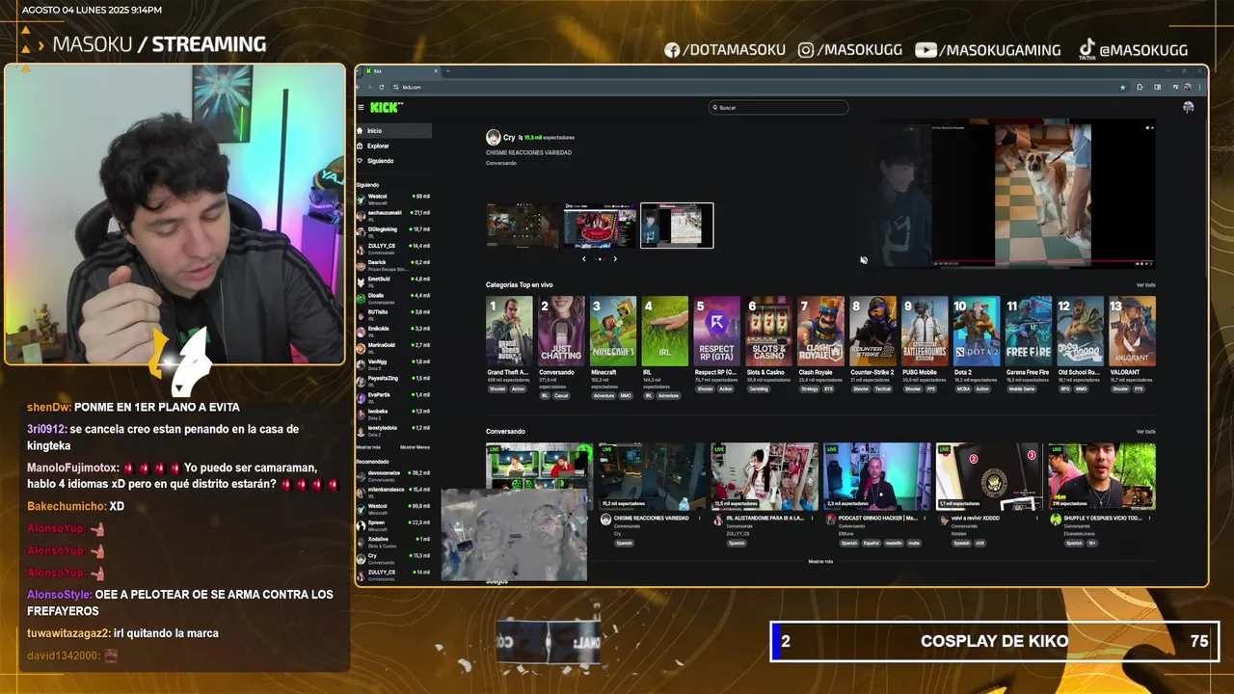Viewport: 1234px width, 694px height.
Task: Open the Kick hamburger menu
Action: [361, 107]
